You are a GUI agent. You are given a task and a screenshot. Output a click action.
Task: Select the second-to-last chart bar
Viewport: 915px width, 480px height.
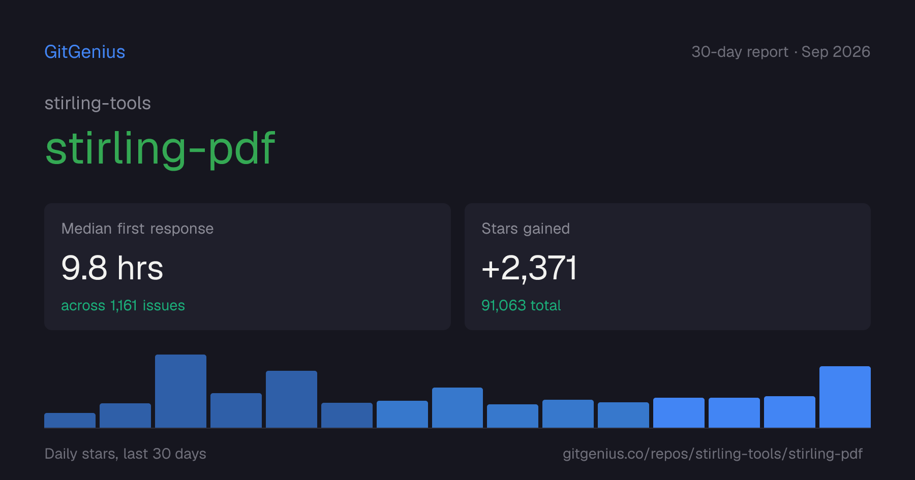click(789, 412)
